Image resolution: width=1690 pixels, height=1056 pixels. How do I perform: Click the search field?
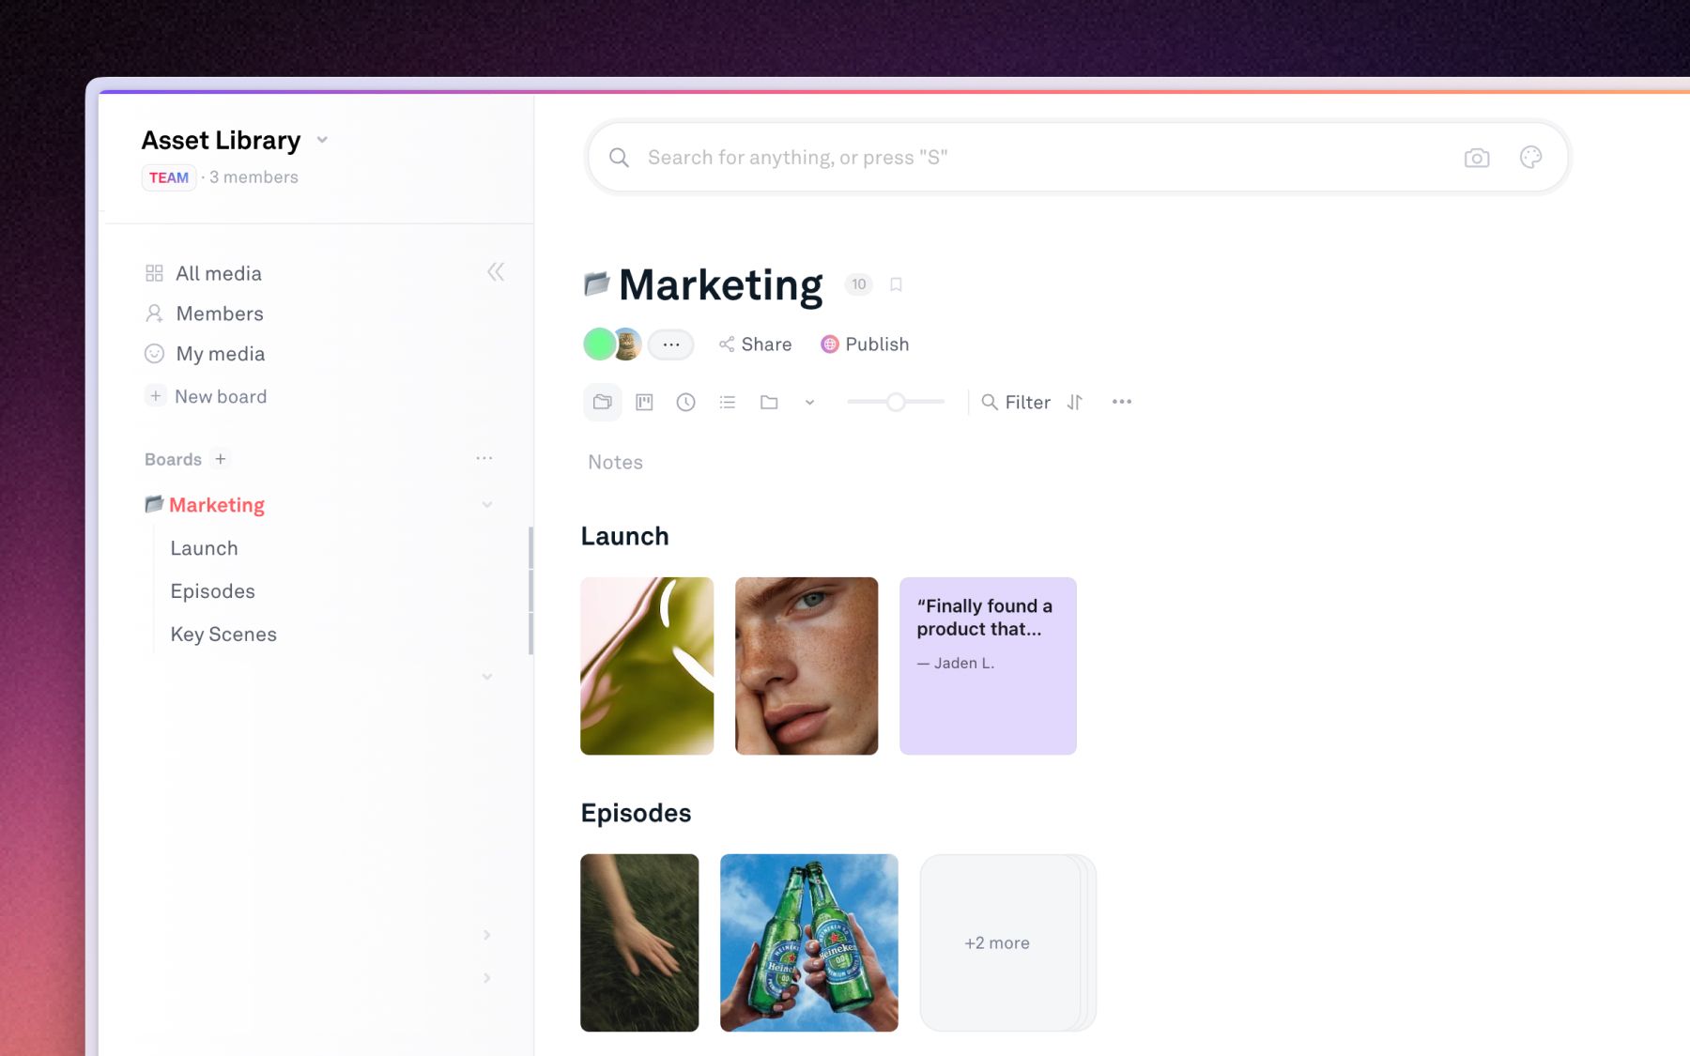(1078, 158)
